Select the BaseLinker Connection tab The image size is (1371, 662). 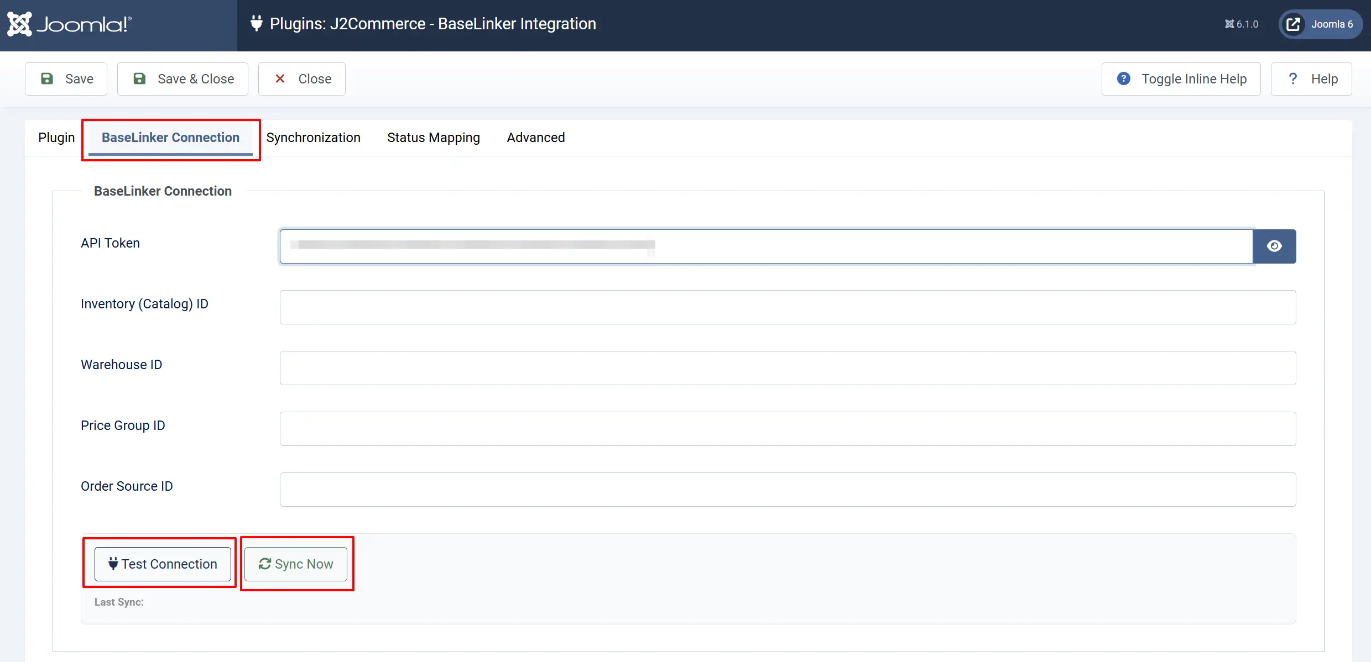170,138
